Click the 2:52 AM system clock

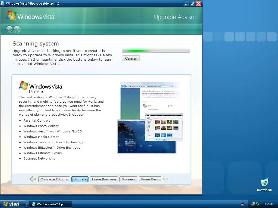(x=268, y=204)
